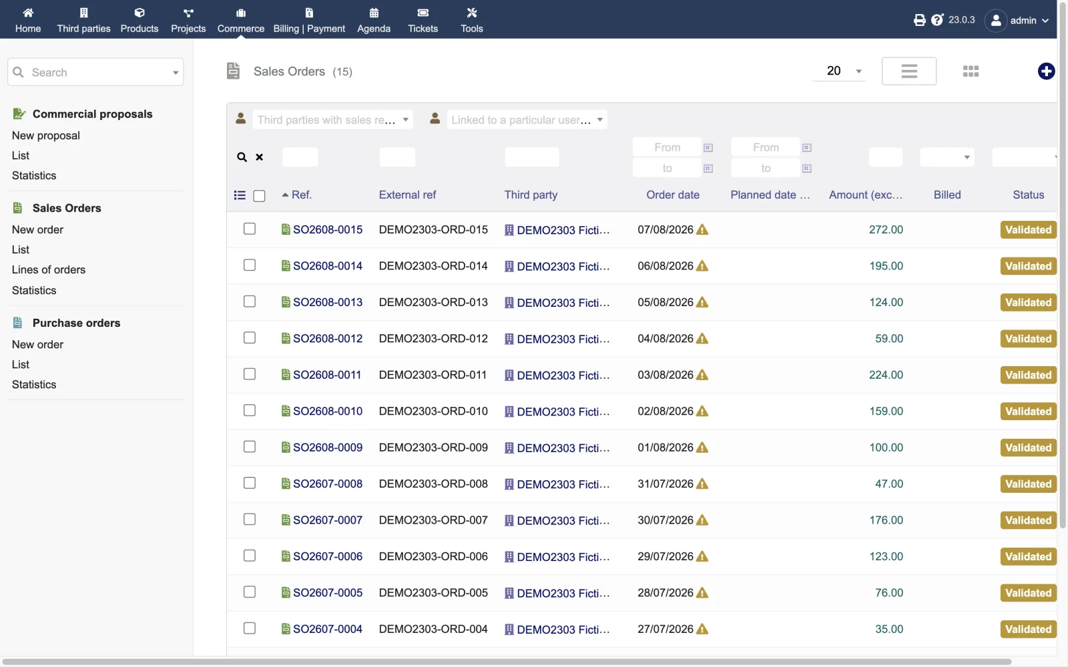1068x667 pixels.
Task: Check the box for SO2608-0014
Action: pos(250,265)
